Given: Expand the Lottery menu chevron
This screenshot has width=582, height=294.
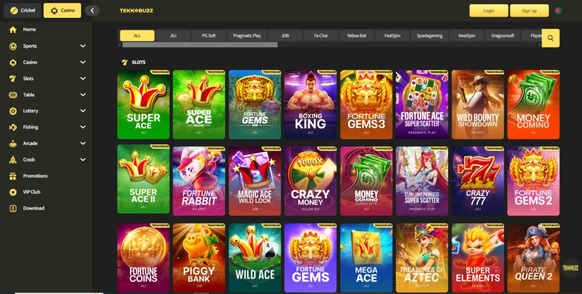Looking at the screenshot, I should click(x=83, y=110).
